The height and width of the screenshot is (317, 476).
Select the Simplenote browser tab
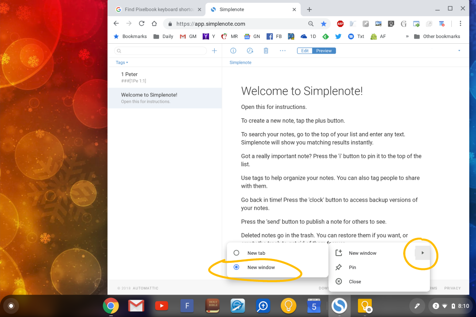pos(254,10)
